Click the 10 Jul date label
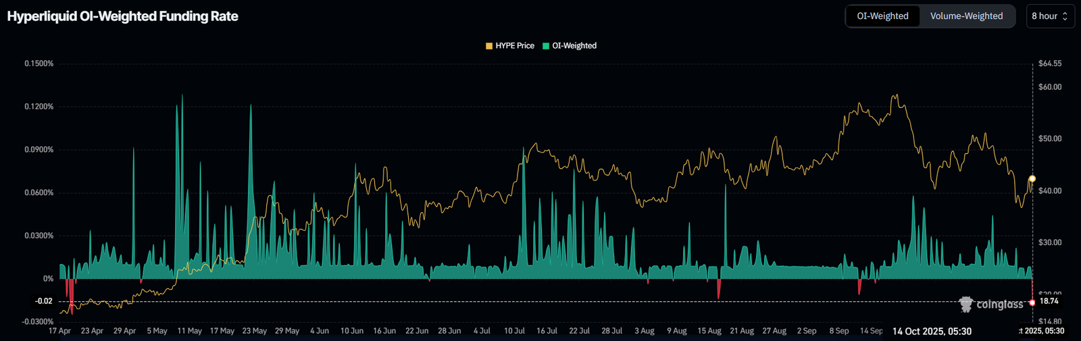1081x341 pixels. pyautogui.click(x=514, y=331)
